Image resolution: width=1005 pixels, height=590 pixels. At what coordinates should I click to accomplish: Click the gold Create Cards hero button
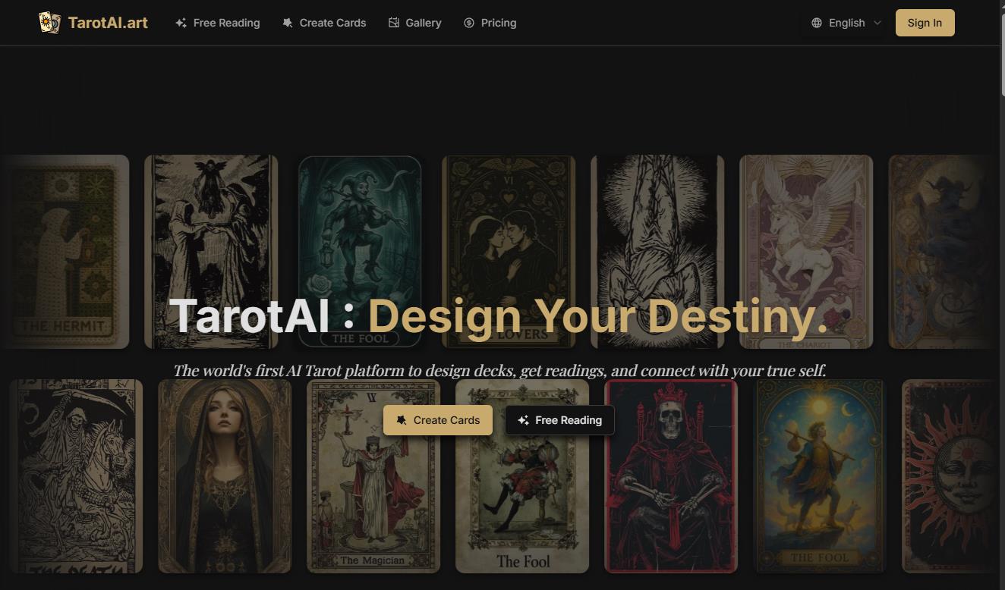coord(438,420)
